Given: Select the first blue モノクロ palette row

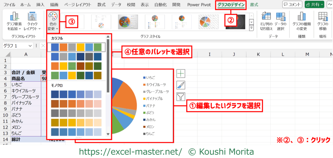Looking at the screenshot, I should (x=77, y=94).
